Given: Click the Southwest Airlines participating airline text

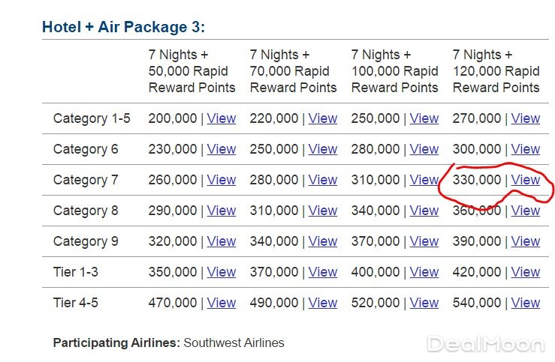Looking at the screenshot, I should pyautogui.click(x=234, y=343).
